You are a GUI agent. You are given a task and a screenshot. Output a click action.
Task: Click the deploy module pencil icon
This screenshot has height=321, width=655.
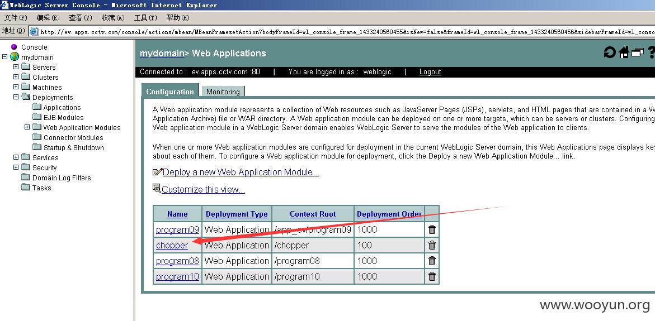[x=158, y=172]
